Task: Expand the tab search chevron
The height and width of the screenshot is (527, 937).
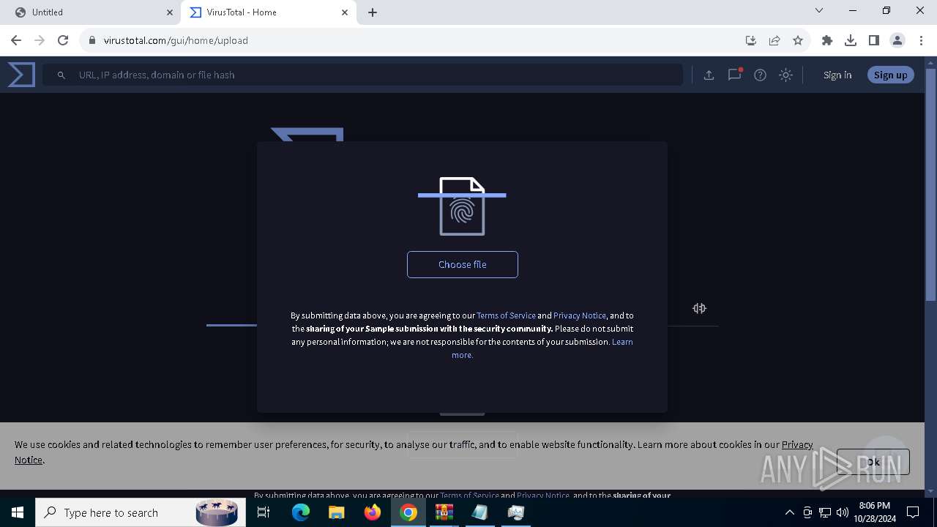Action: 819,11
